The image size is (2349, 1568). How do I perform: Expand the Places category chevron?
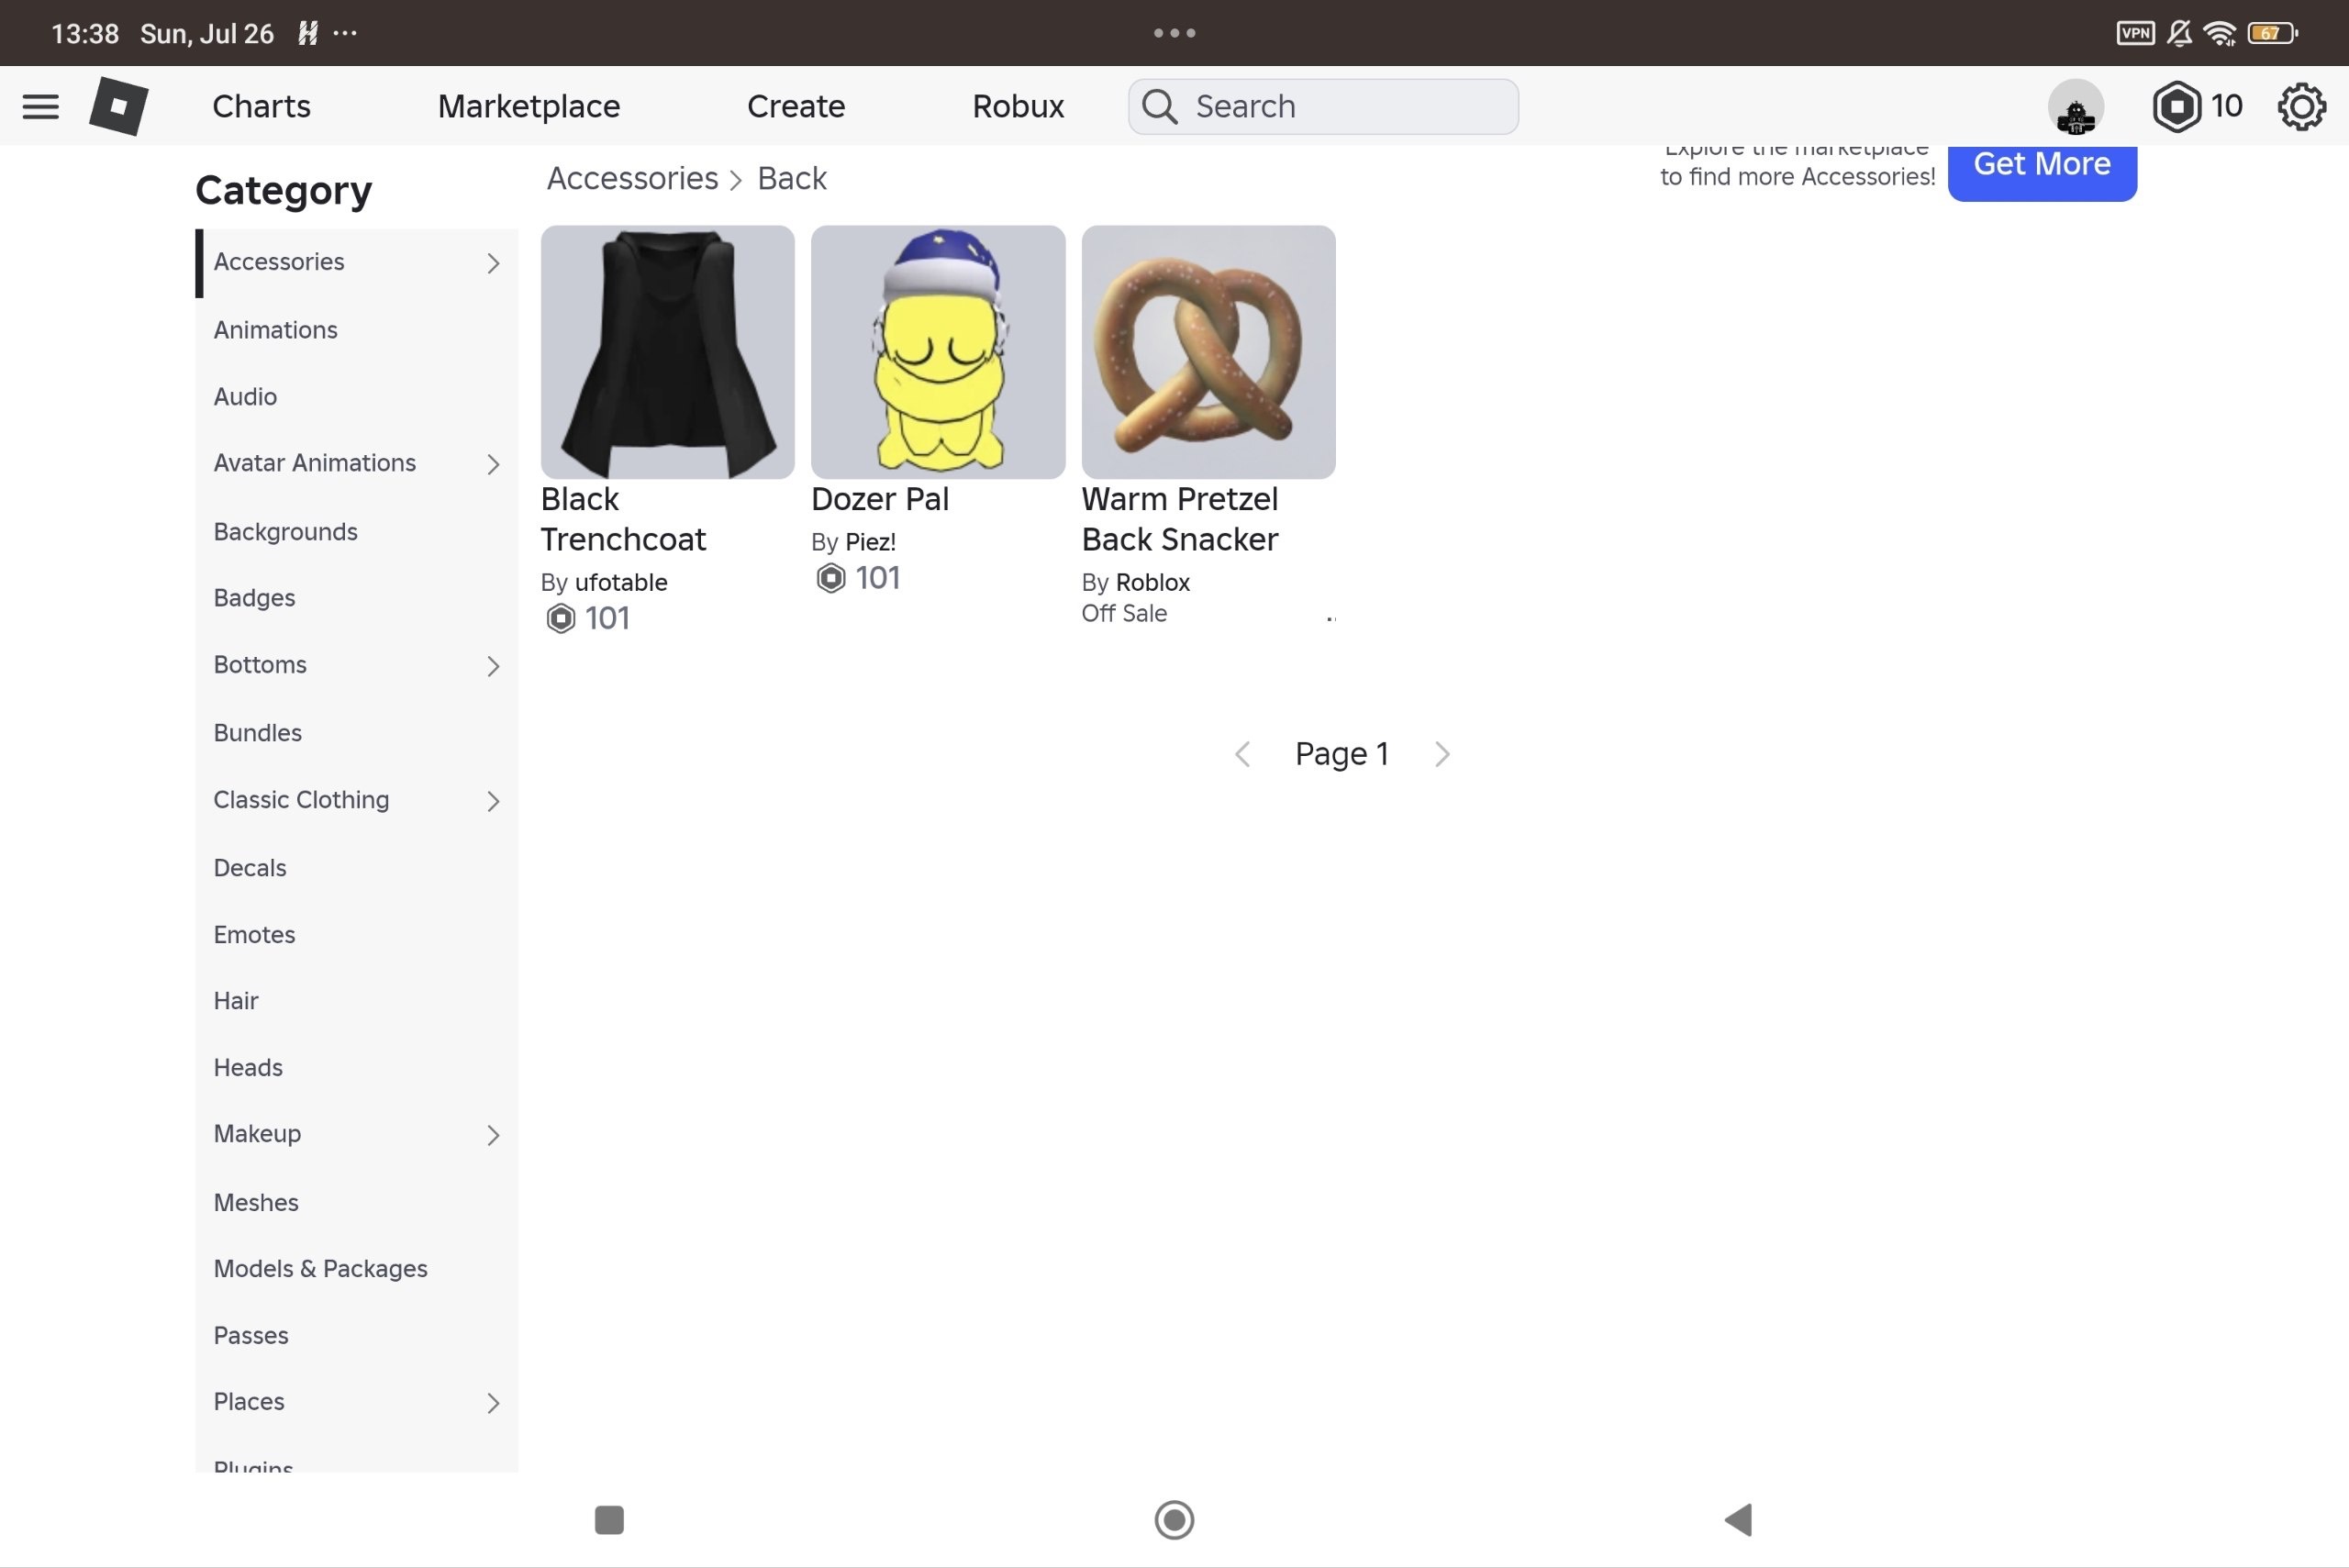pos(493,1403)
